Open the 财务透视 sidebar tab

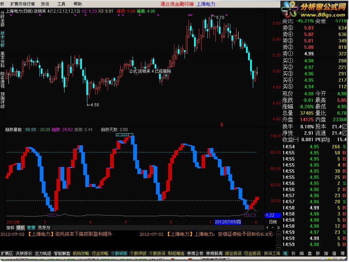(2, 80)
